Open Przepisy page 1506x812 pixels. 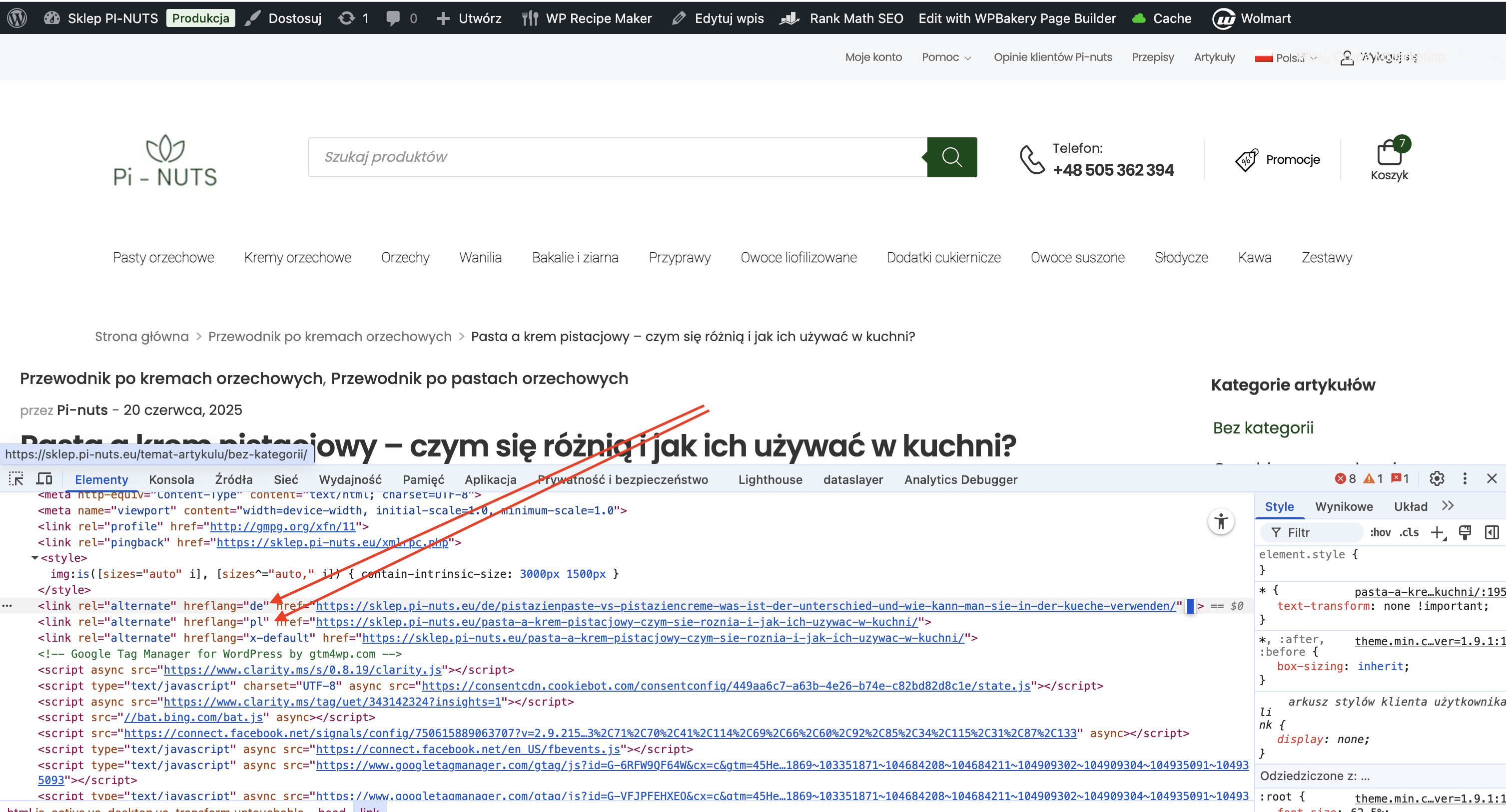click(x=1153, y=57)
